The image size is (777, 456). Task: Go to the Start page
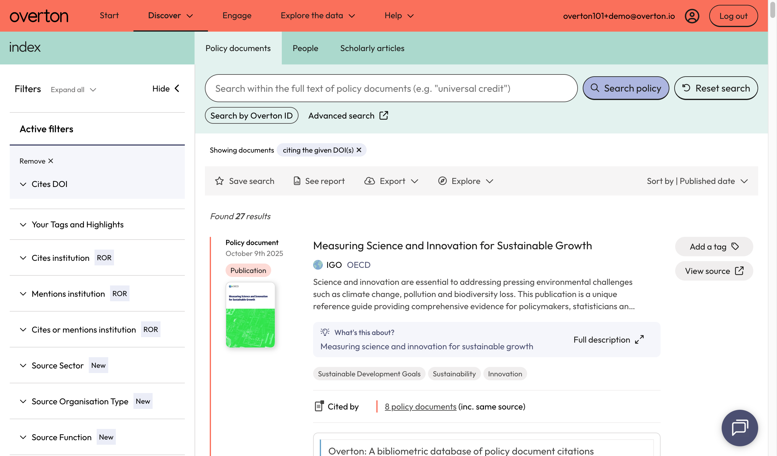coord(109,16)
